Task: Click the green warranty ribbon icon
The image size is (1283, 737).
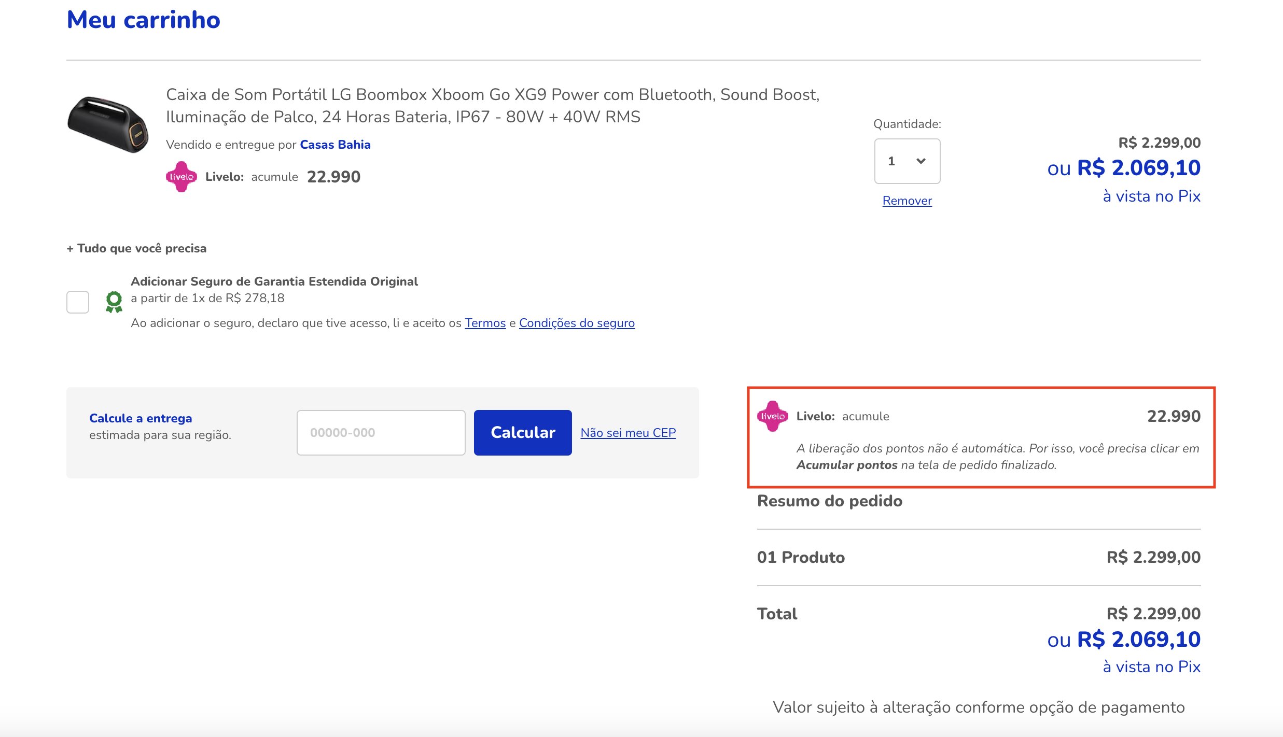Action: 114,302
